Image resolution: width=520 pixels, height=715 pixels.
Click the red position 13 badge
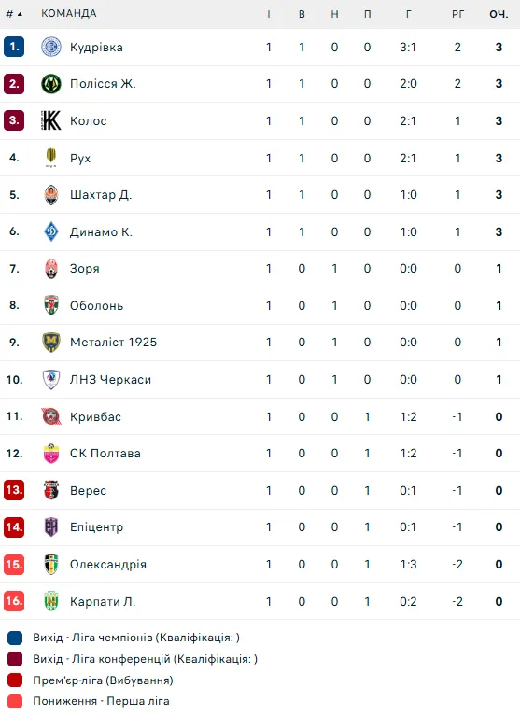pos(14,490)
